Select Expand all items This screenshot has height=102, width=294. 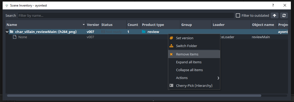pos(194,62)
